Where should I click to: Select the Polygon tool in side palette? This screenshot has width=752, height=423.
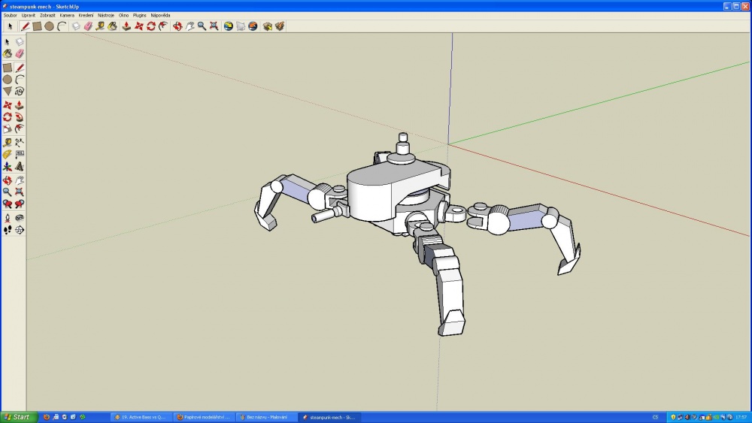point(8,91)
